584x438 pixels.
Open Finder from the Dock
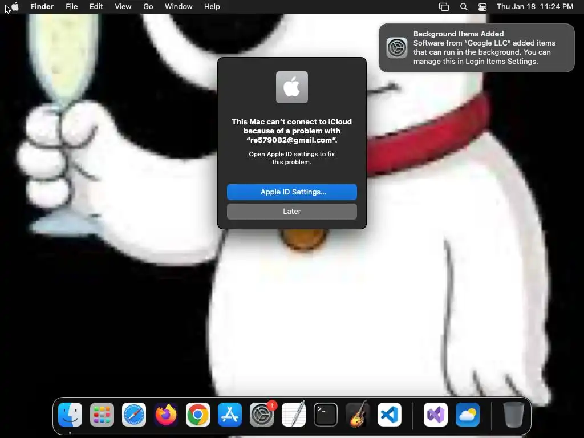click(70, 415)
